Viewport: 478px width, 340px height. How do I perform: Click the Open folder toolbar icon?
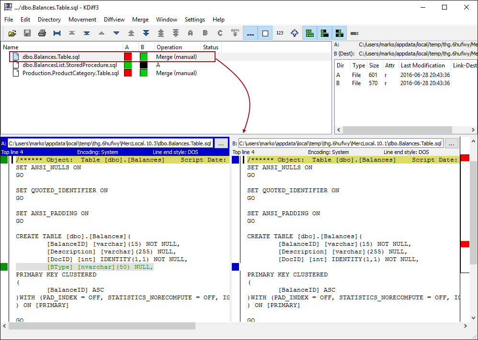[12, 33]
